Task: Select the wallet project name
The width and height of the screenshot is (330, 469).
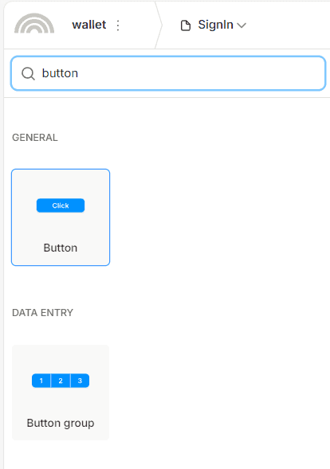Action: [x=89, y=25]
